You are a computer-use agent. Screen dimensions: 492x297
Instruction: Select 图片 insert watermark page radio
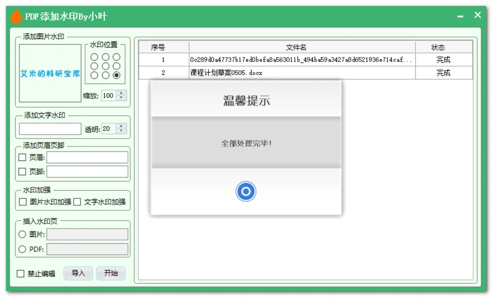click(x=22, y=234)
